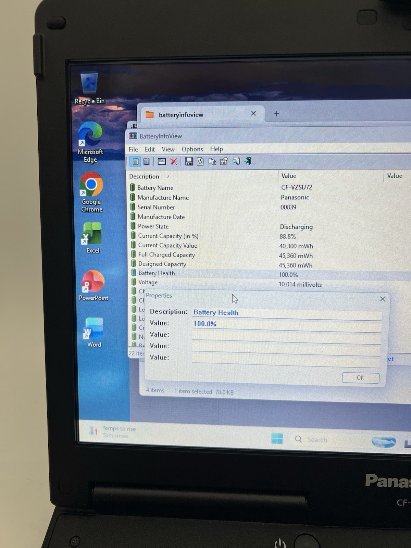Save selected items with the floppy disk icon
This screenshot has width=411, height=548.
pos(189,161)
